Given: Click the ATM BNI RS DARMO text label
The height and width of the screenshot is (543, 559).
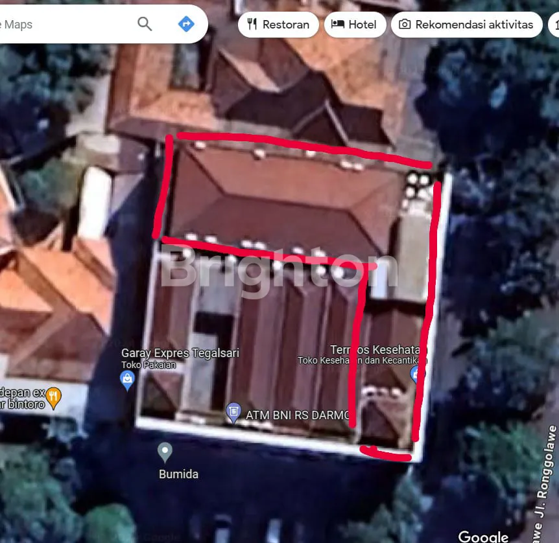Looking at the screenshot, I should [298, 414].
